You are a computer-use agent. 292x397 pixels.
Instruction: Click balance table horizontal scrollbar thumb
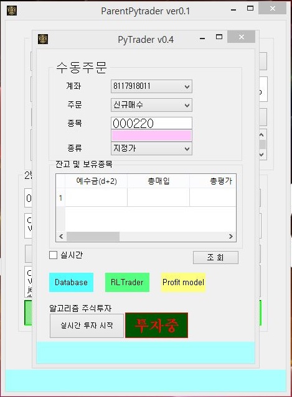pos(93,237)
